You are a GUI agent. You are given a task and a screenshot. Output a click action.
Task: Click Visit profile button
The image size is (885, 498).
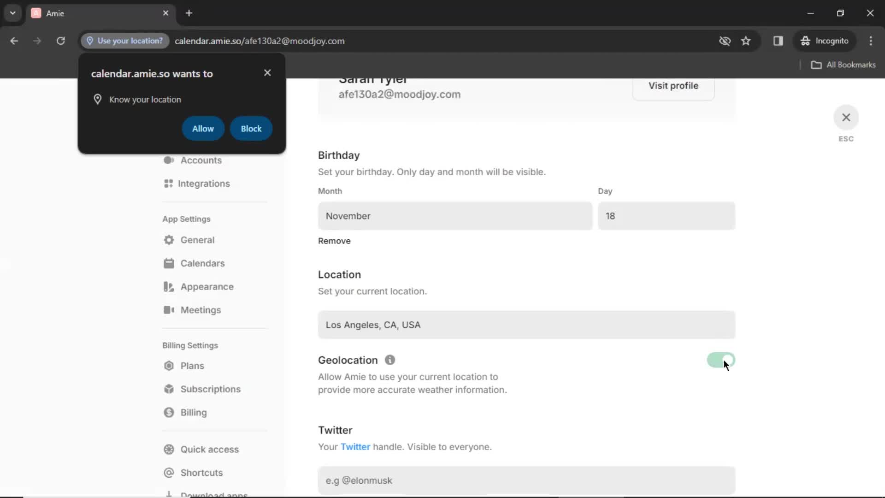click(673, 86)
